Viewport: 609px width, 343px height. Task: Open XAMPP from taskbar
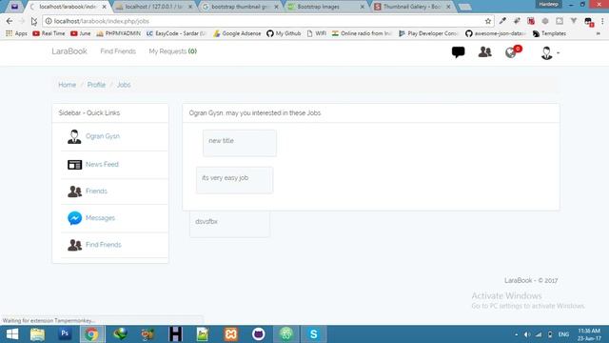[230, 334]
